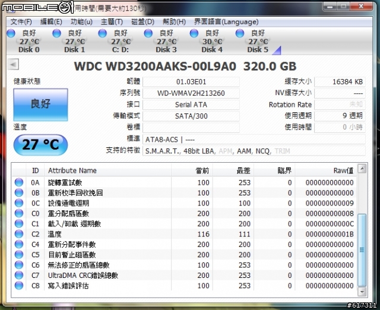Select Disk 4 at 30 °C
Viewport: 380px width, 310px height.
[x=212, y=42]
